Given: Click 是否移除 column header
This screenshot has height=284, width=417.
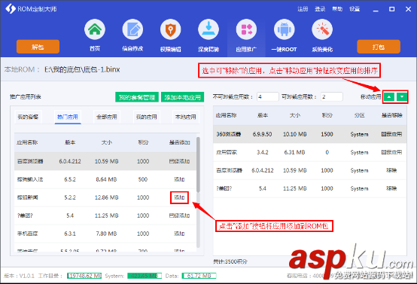Looking at the screenshot, I should point(391,115).
